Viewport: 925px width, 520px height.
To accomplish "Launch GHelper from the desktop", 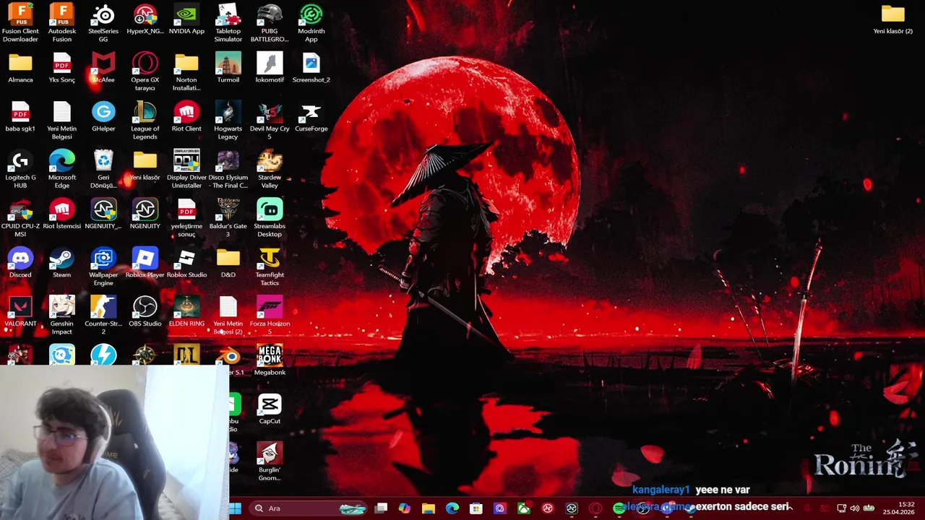I will click(x=103, y=117).
